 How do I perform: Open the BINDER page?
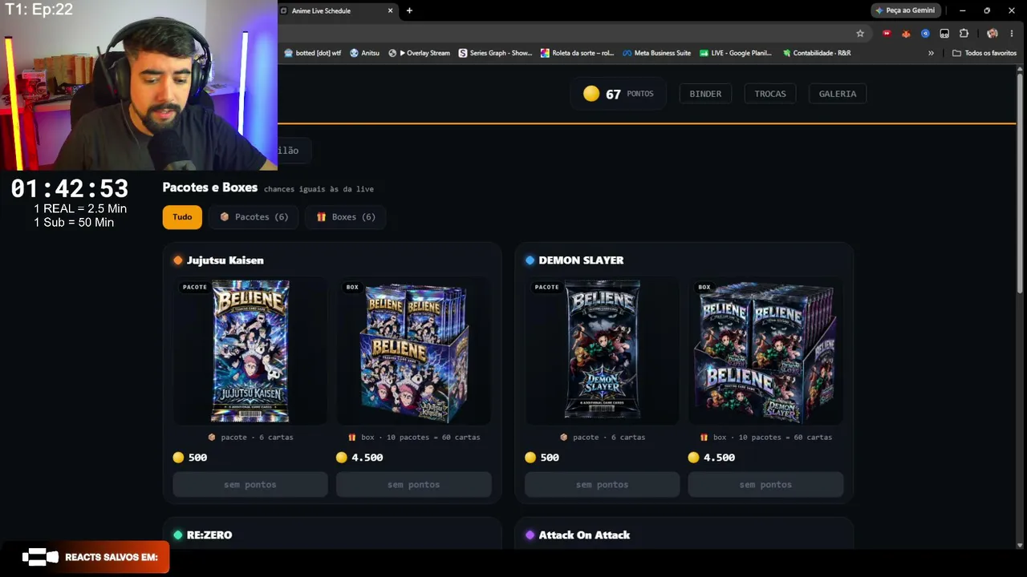click(705, 94)
